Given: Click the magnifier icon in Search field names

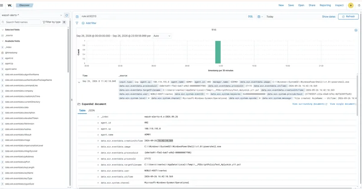Looking at the screenshot, I should 3,22.
